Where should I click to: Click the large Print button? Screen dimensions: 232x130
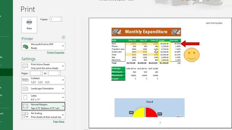point(29,25)
